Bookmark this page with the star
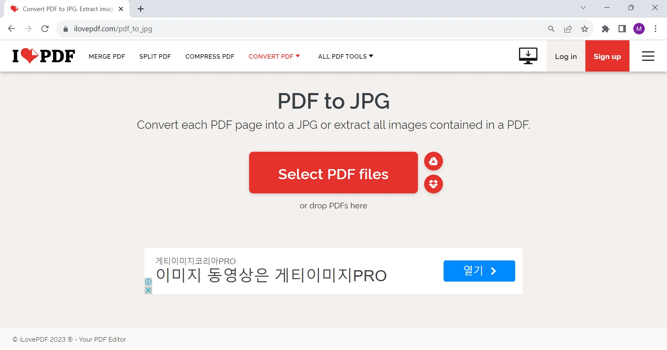667x350 pixels. pos(585,29)
